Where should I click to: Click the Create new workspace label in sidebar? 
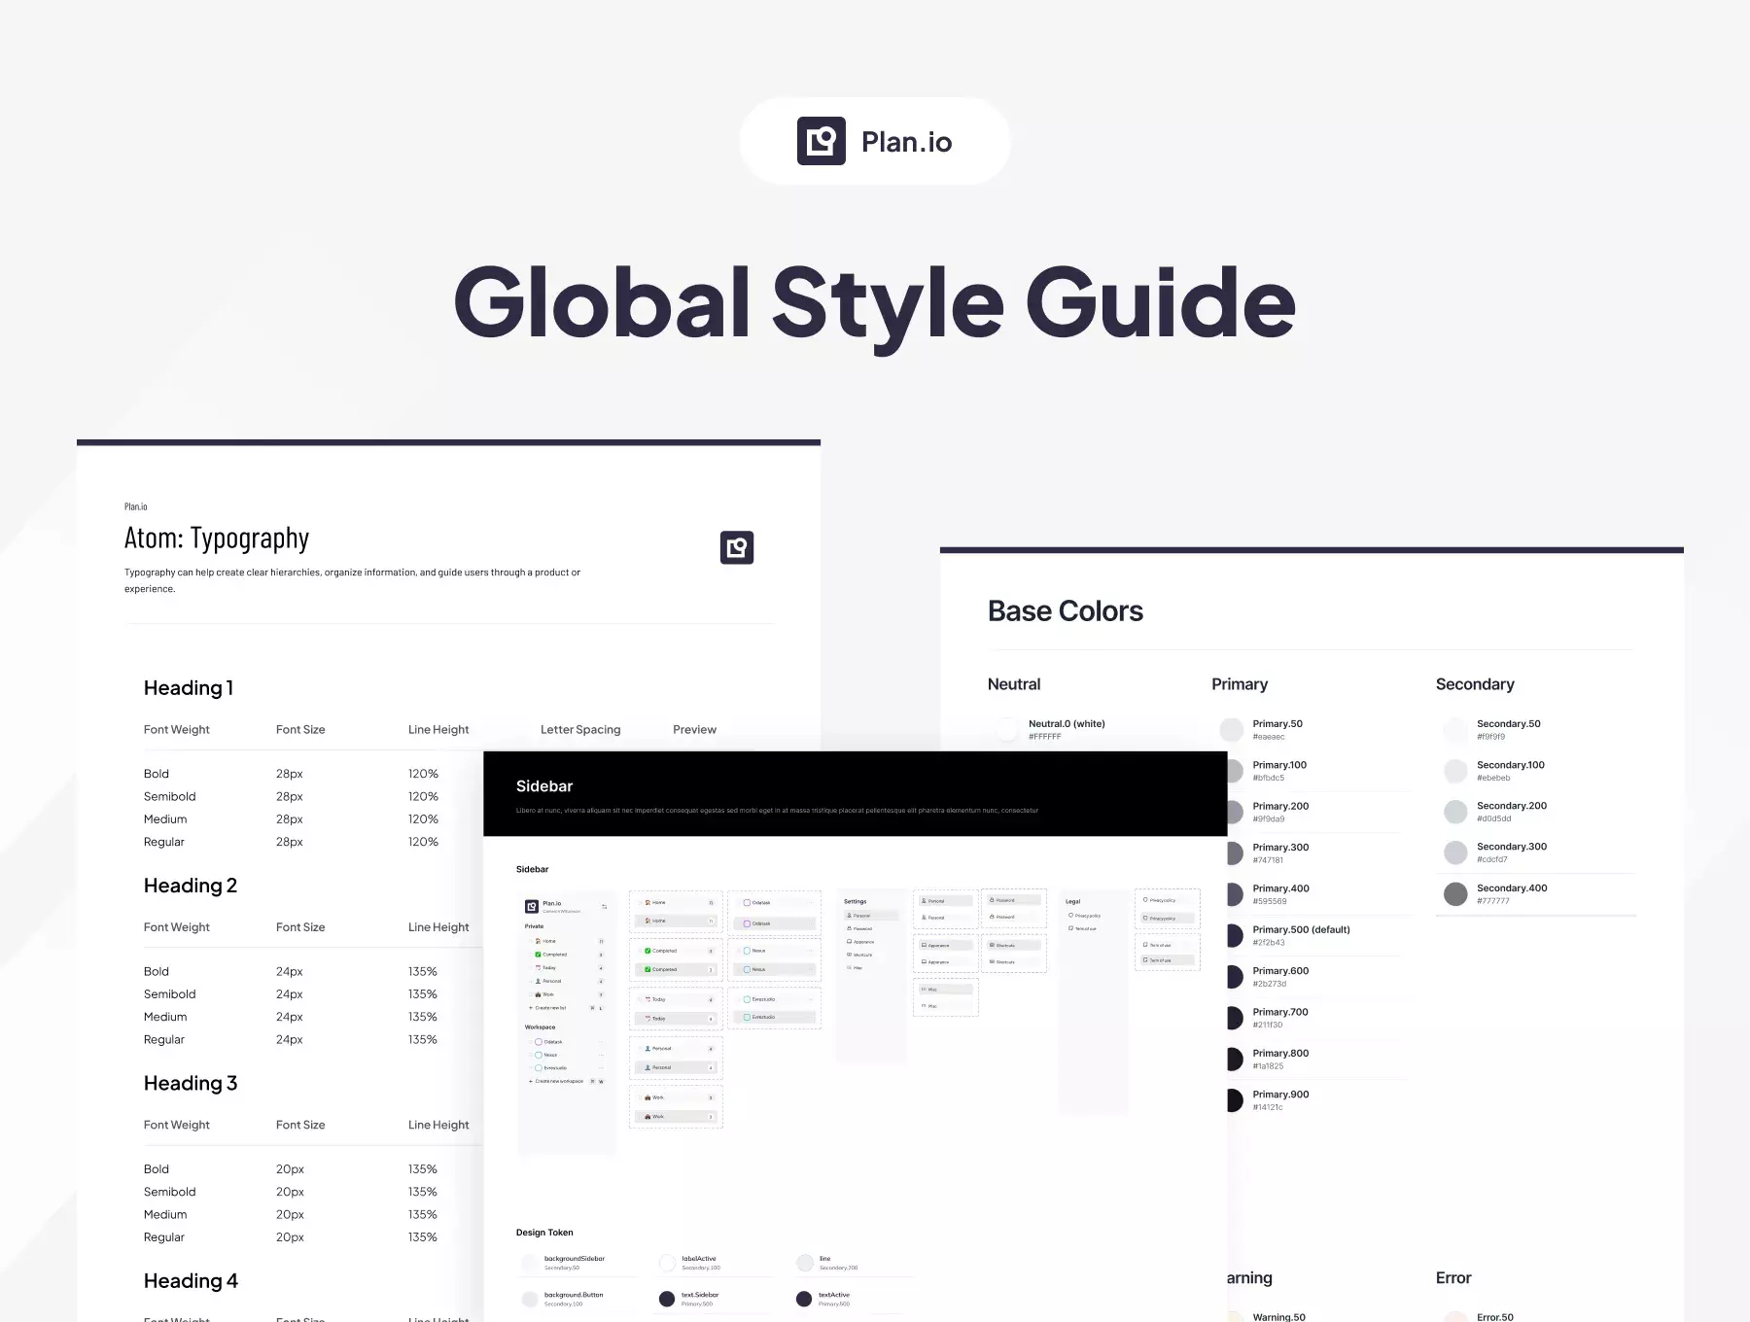point(559,1081)
